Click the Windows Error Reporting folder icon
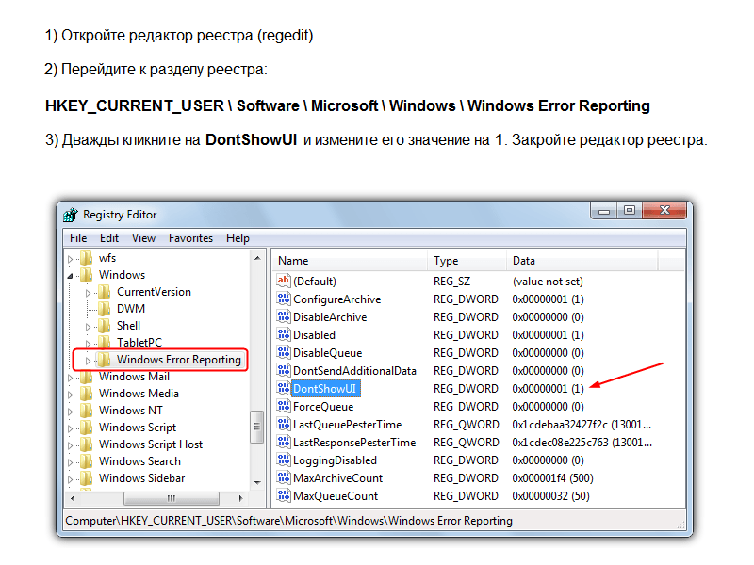The width and height of the screenshot is (754, 565). 105,360
